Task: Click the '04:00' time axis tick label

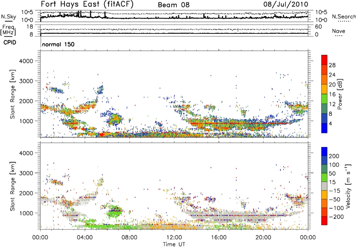Action: [x=85, y=238]
